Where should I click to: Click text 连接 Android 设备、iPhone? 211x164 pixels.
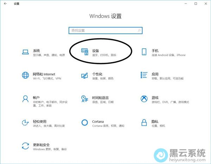coord(168,55)
